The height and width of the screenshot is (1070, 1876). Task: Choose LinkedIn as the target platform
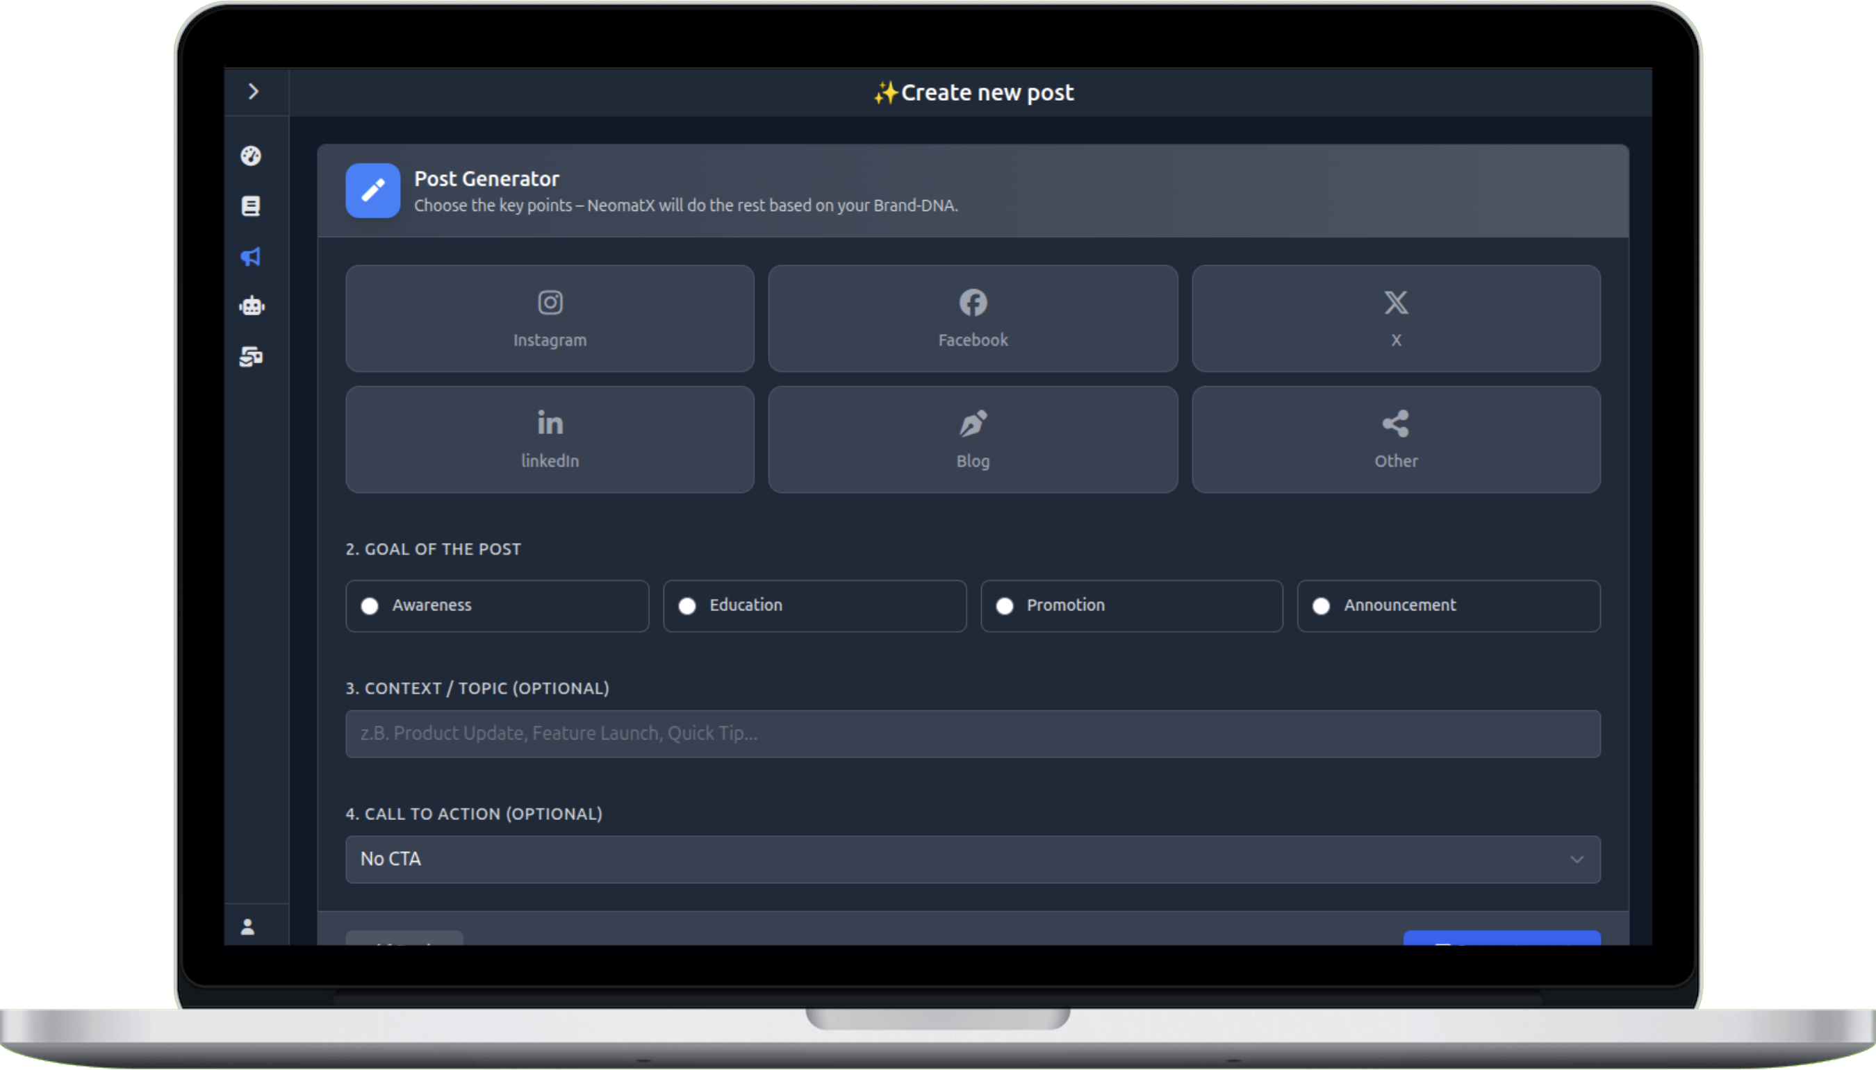click(549, 439)
